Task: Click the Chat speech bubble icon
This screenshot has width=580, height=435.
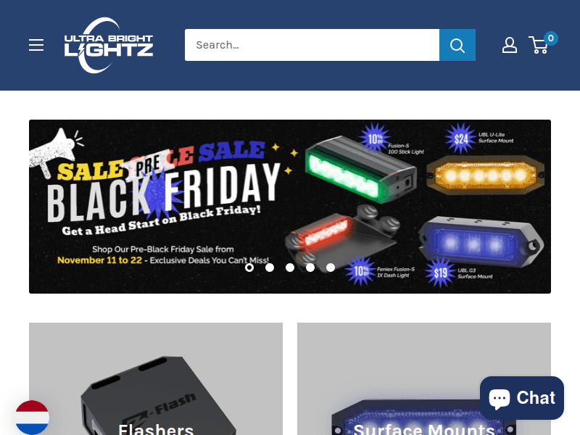Action: (500, 398)
